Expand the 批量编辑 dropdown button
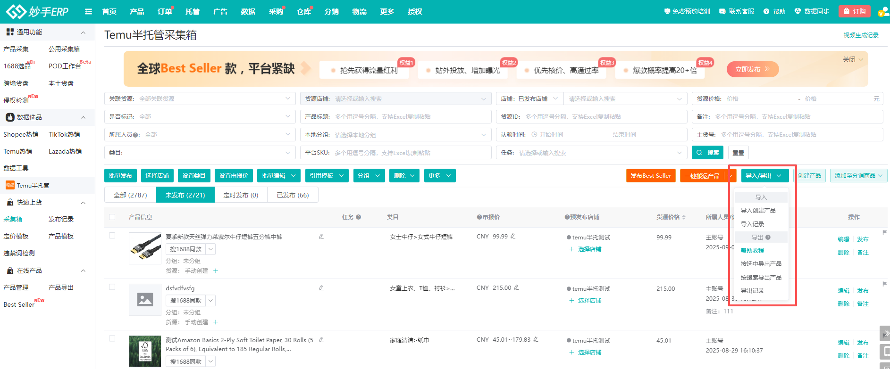The height and width of the screenshot is (369, 890). click(x=279, y=176)
